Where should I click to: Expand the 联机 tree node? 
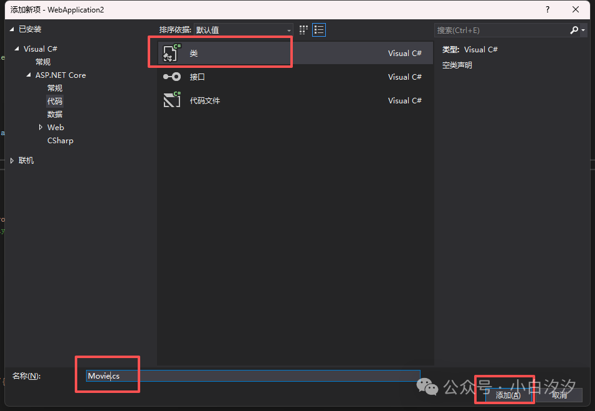pyautogui.click(x=12, y=161)
